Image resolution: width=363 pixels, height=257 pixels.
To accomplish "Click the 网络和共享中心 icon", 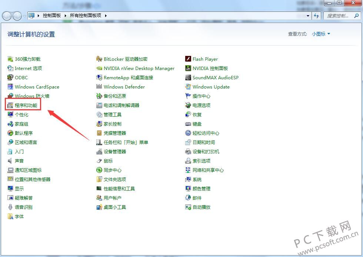I will click(x=188, y=170).
